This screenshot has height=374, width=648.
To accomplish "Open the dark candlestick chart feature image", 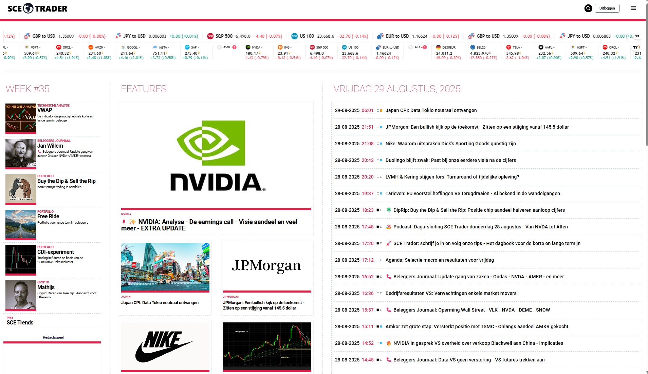I will click(267, 347).
